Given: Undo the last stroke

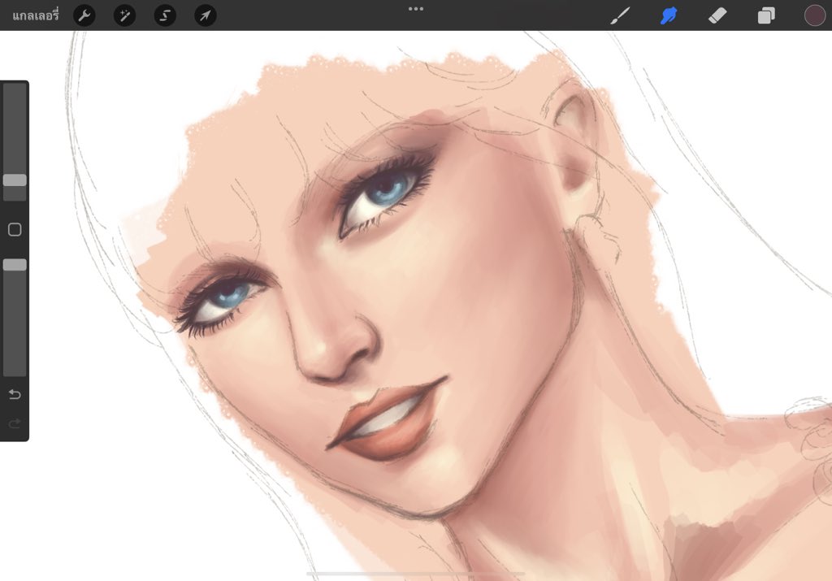Looking at the screenshot, I should pyautogui.click(x=15, y=394).
